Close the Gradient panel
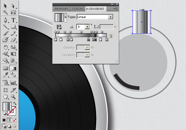The width and height of the screenshot is (186, 130). 117,4
